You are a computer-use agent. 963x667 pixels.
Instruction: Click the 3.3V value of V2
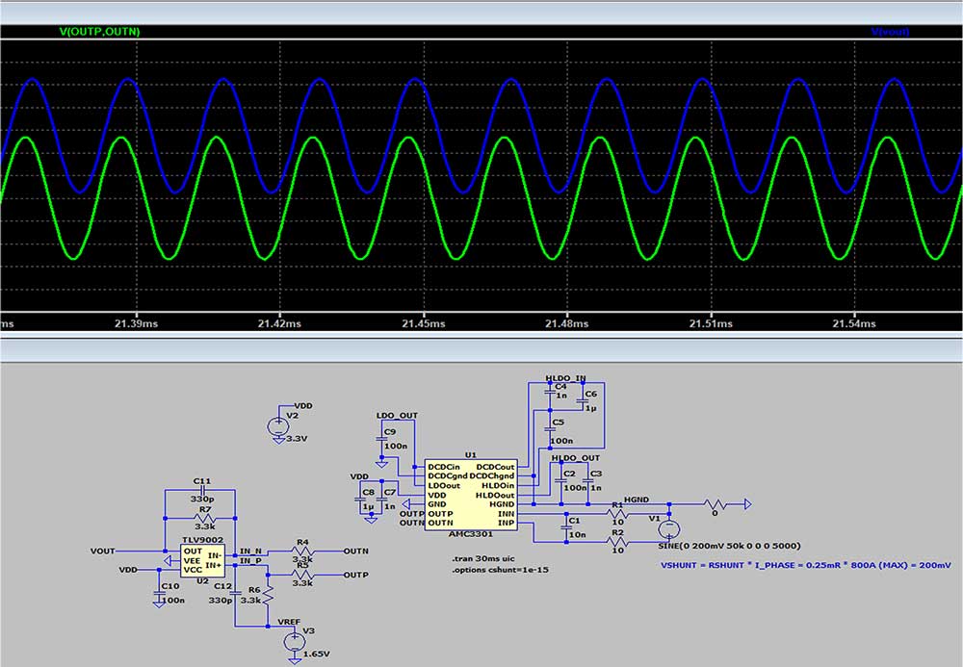(297, 439)
